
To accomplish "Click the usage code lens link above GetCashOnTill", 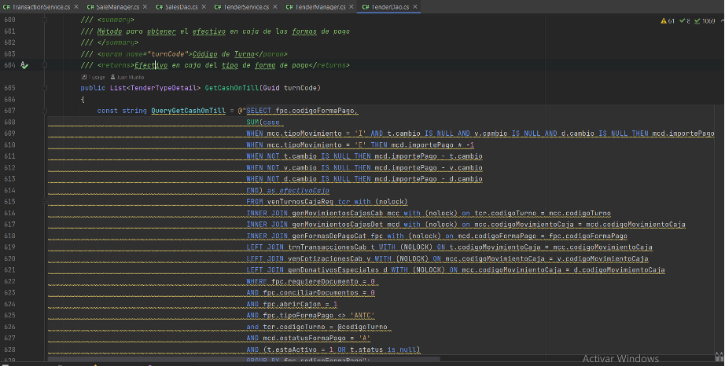I will click(x=95, y=78).
